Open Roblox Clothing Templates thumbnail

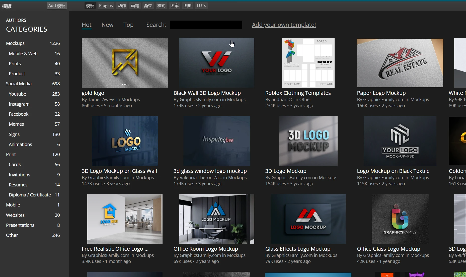tap(308, 63)
